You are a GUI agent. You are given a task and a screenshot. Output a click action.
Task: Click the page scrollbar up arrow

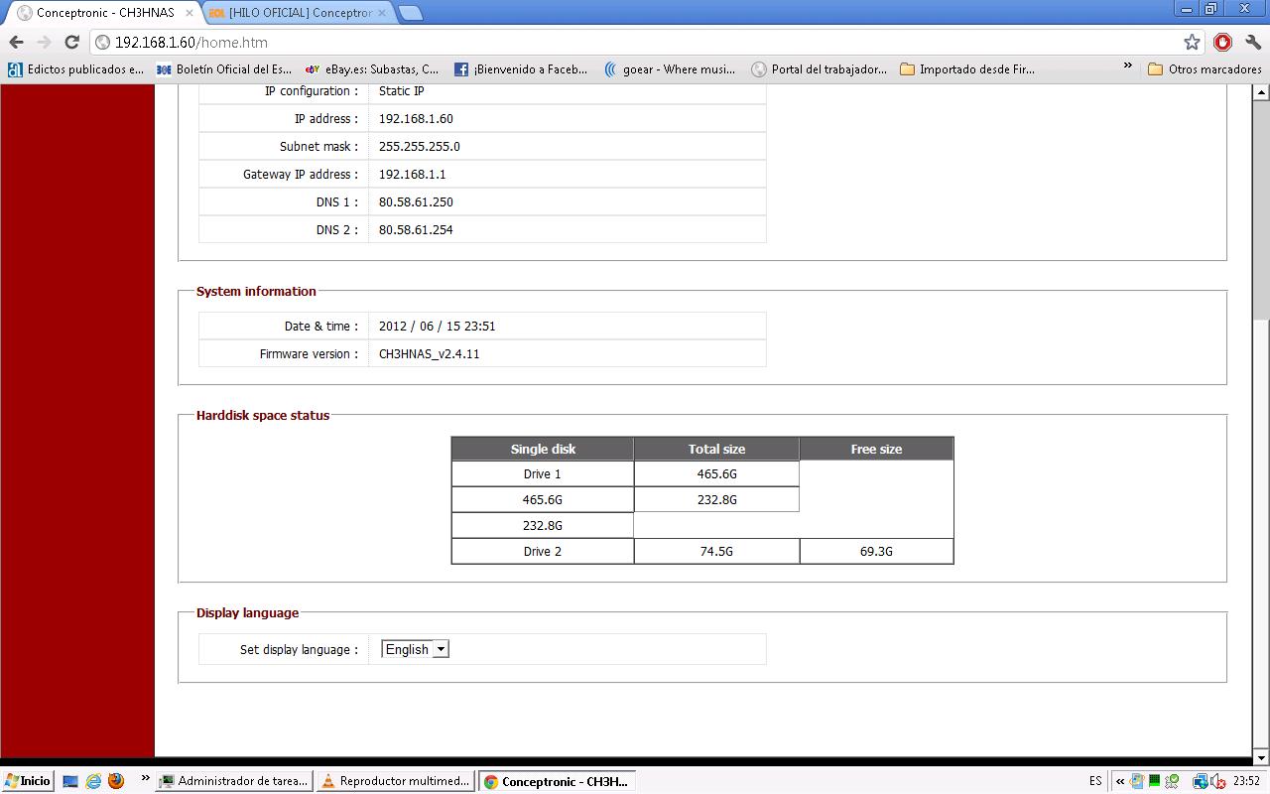coord(1261,92)
